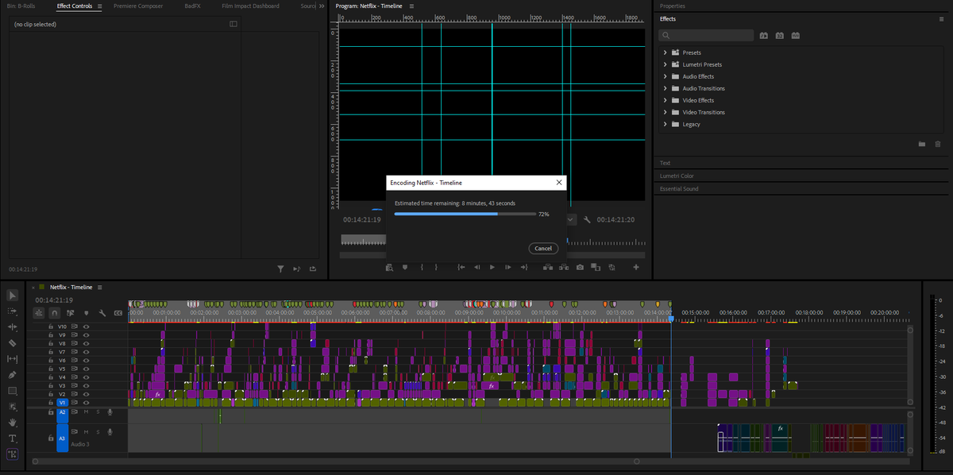Play the sequence in Program Monitor
Screen dimensions: 953x475
coord(492,268)
